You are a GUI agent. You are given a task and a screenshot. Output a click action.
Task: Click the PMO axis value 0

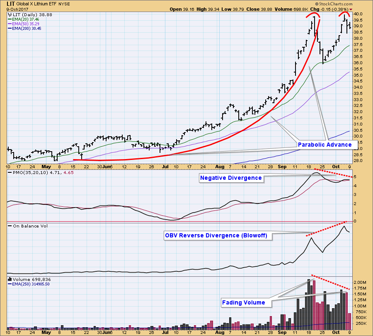pos(355,221)
